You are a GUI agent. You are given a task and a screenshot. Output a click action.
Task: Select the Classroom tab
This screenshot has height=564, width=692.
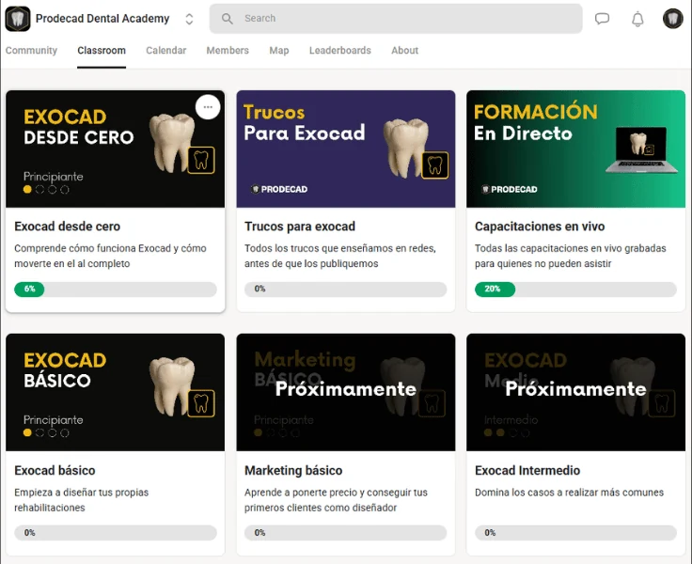[102, 51]
